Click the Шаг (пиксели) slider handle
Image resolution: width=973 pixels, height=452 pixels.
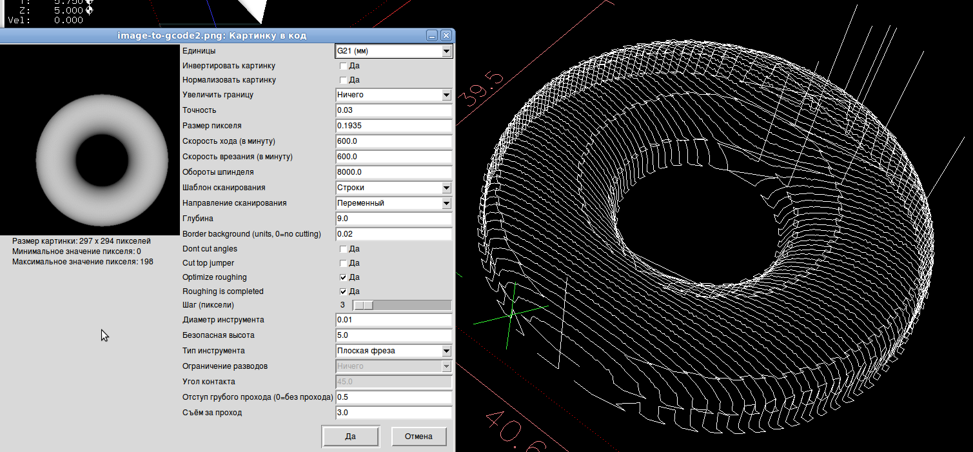point(364,305)
